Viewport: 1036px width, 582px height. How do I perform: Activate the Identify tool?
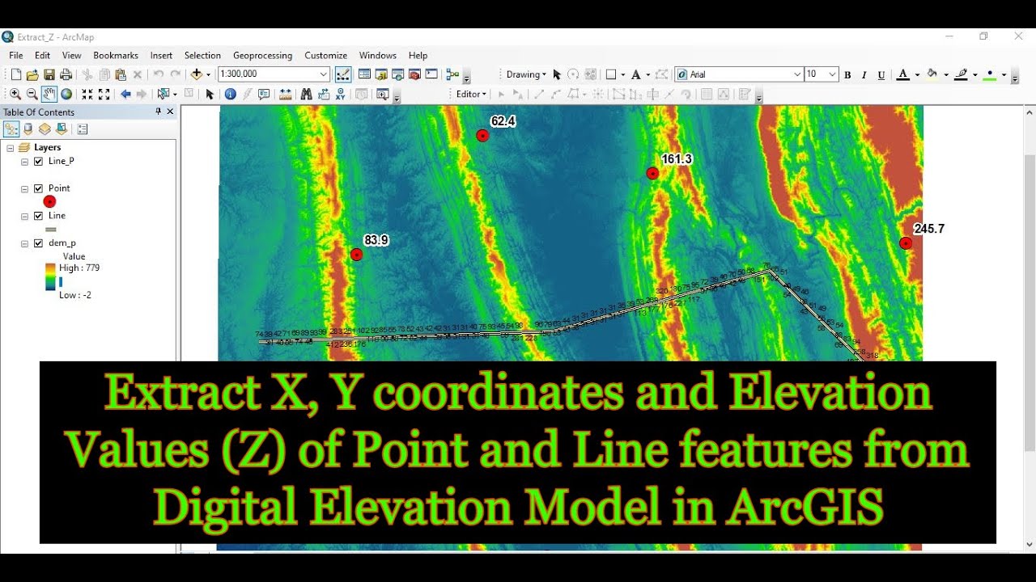coord(231,95)
